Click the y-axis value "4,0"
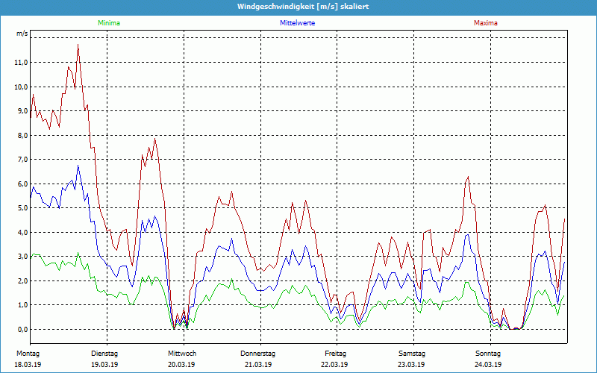This screenshot has width=597, height=373. [22, 232]
